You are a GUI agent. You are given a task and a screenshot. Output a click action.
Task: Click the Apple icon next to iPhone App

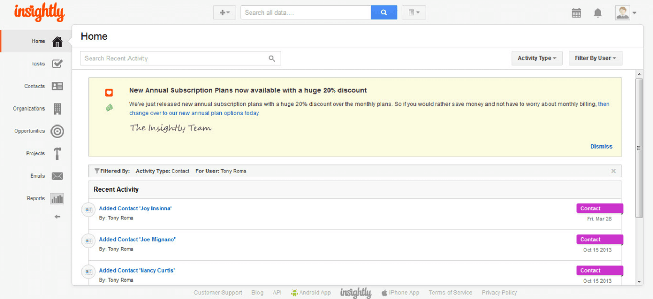click(384, 293)
